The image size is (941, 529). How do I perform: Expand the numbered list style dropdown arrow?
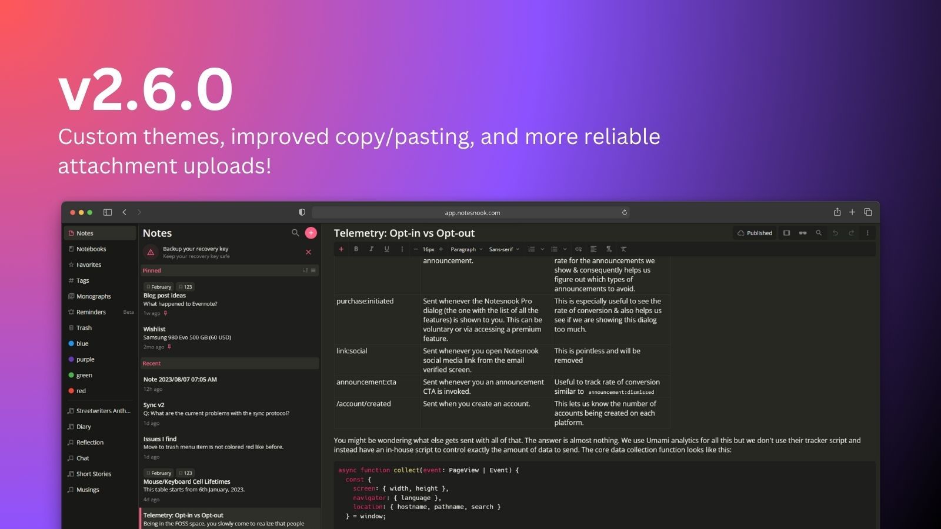[x=542, y=249]
